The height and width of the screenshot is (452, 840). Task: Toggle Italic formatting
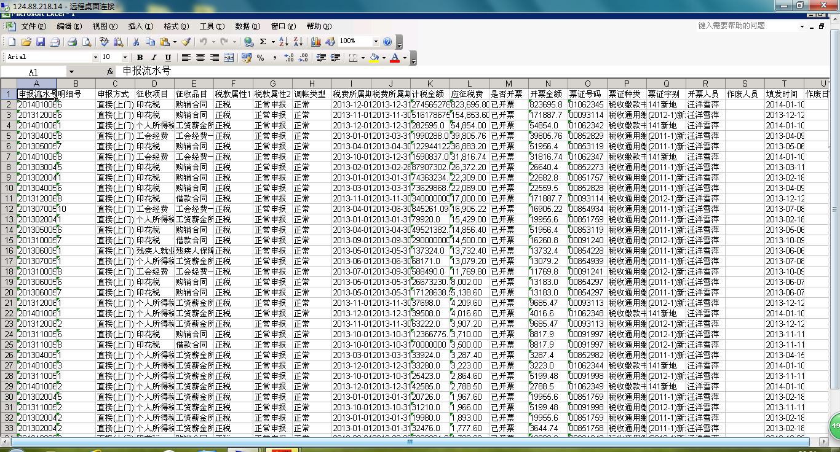[154, 58]
